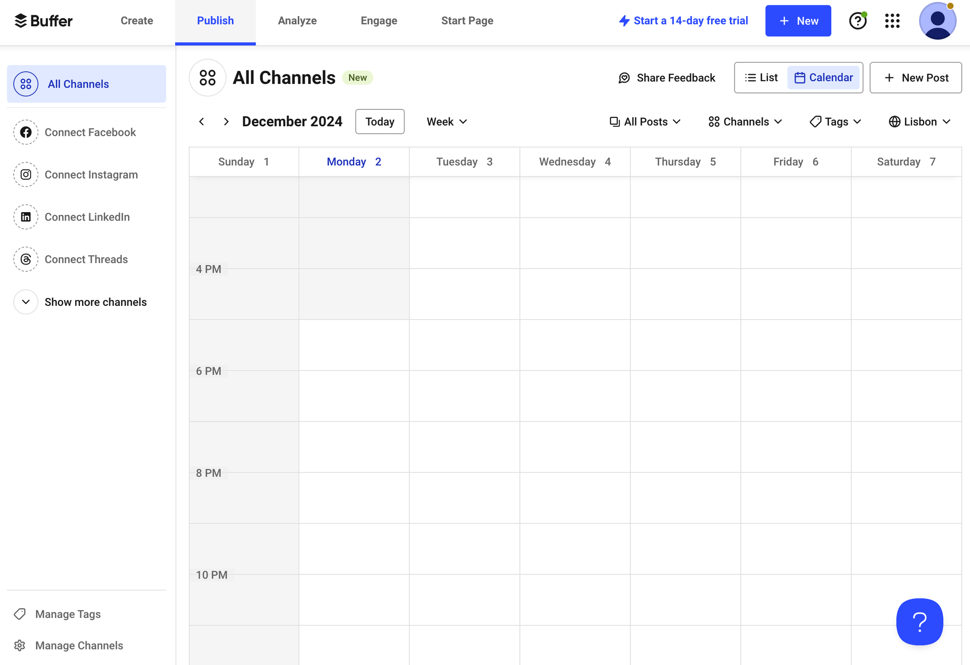The image size is (970, 665).
Task: Open the Engage section
Action: [379, 20]
